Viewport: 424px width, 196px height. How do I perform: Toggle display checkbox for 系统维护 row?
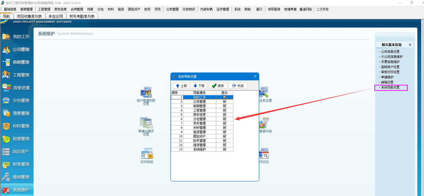pyautogui.click(x=224, y=149)
